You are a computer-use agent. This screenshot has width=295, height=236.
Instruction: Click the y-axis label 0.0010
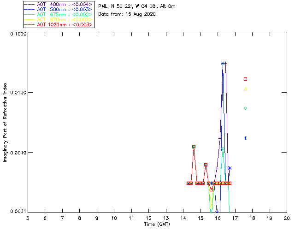[x=18, y=153]
